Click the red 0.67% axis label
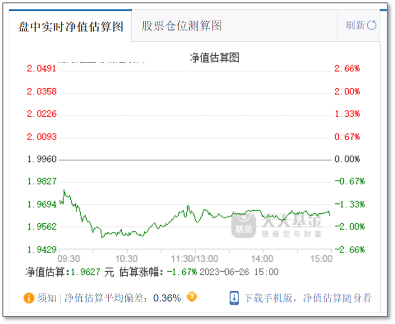Screen dimensions: 395x324 347,137
